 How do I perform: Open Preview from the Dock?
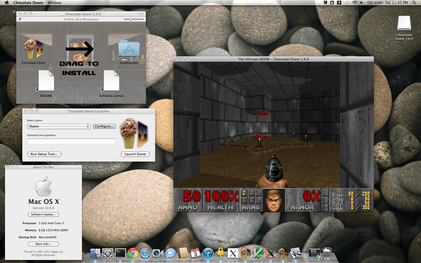coord(296,253)
